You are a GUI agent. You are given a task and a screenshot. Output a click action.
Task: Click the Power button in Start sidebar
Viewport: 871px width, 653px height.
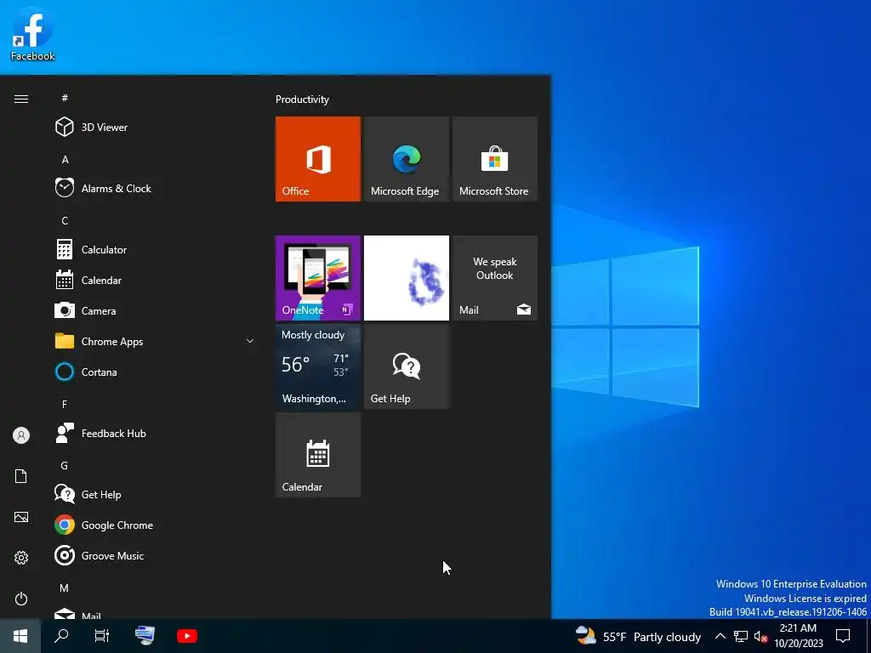click(x=21, y=599)
